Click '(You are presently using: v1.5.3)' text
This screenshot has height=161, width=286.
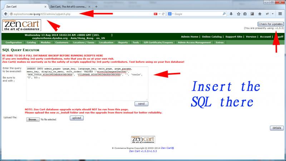click(x=264, y=28)
